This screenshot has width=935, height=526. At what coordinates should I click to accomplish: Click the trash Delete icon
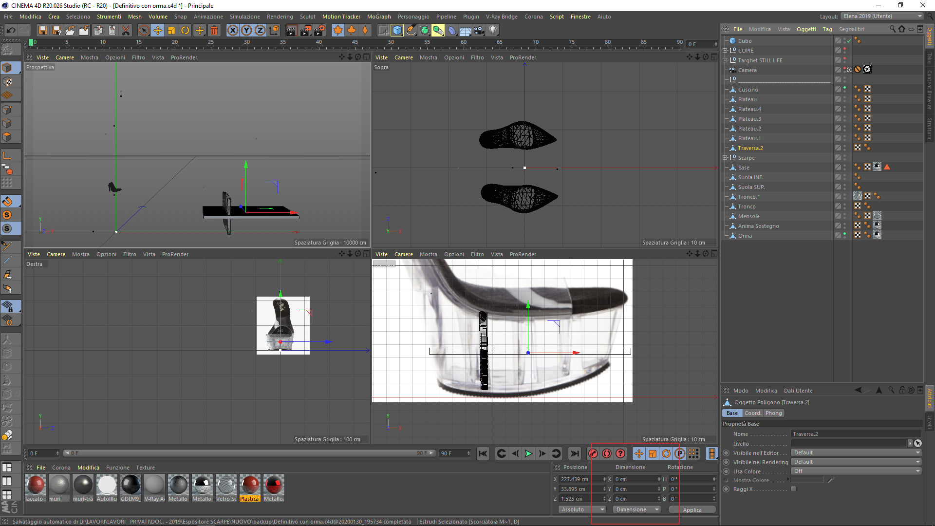(x=214, y=30)
